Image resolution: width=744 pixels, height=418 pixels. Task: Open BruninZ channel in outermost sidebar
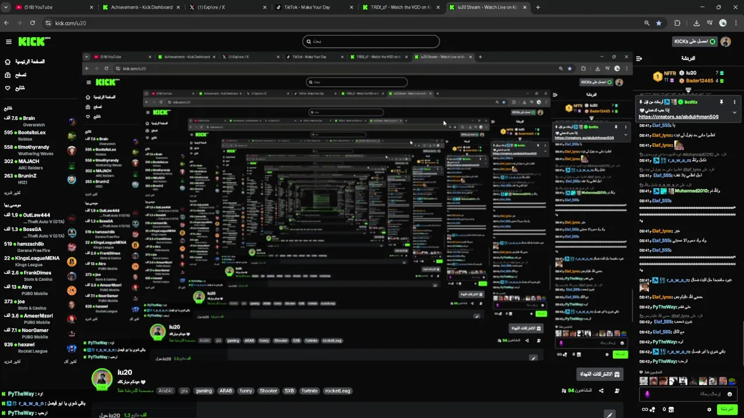point(40,179)
